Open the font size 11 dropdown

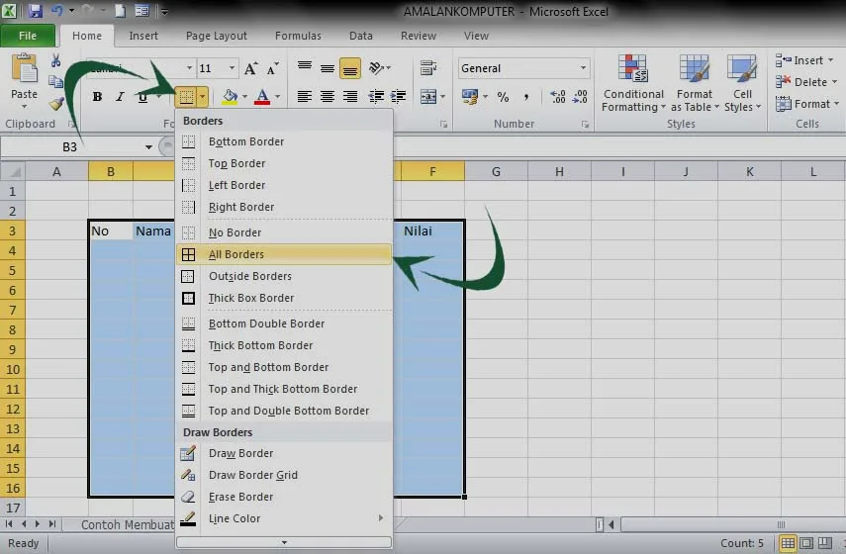232,68
